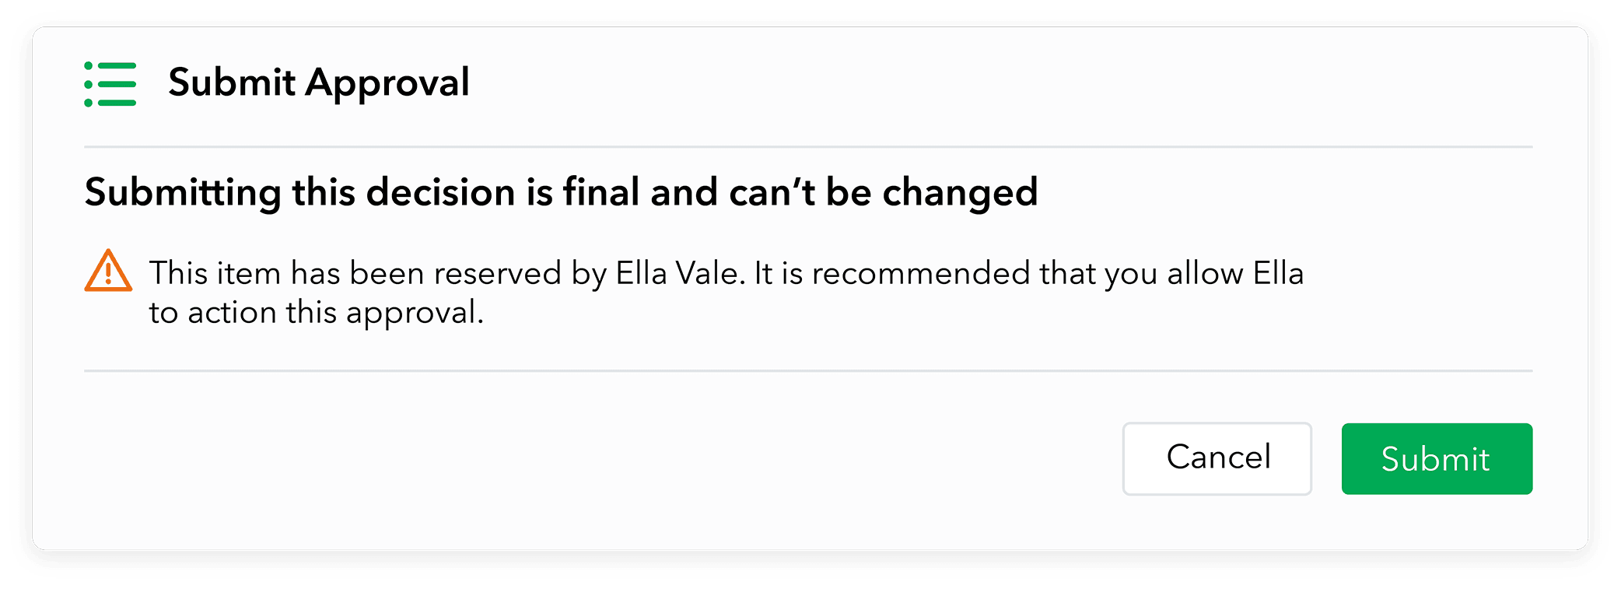Screen dimensions: 1621x589
Task: Click the word "Submitting" in bold heading
Action: (x=183, y=192)
